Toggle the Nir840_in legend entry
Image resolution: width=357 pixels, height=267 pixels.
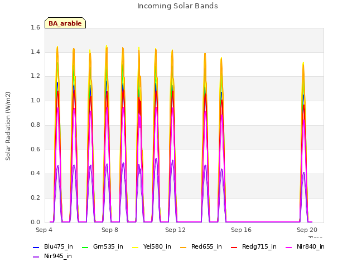(305, 246)
